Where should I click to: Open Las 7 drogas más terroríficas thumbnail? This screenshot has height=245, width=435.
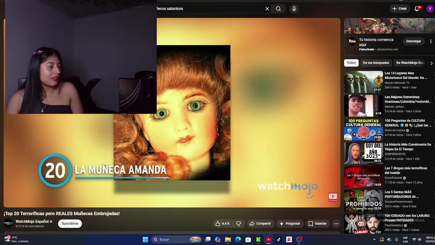363,177
